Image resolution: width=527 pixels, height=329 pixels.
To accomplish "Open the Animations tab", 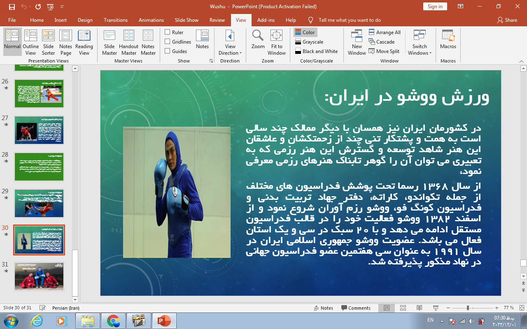I will [x=151, y=20].
